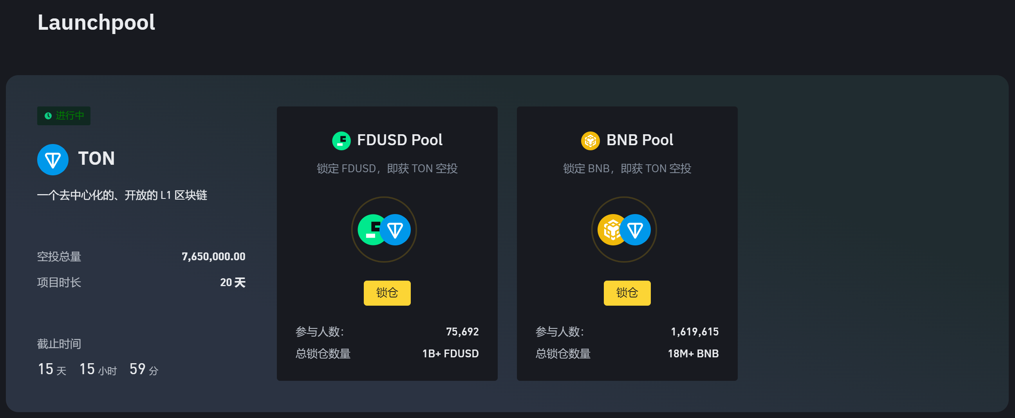
Task: Click the 1B+ FDUSD total locked value
Action: point(450,354)
